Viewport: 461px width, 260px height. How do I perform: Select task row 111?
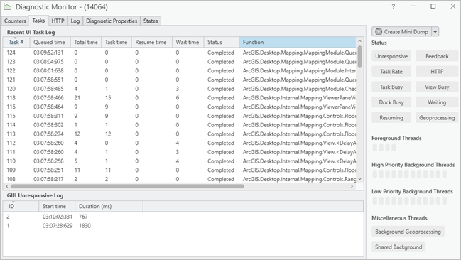pos(180,152)
